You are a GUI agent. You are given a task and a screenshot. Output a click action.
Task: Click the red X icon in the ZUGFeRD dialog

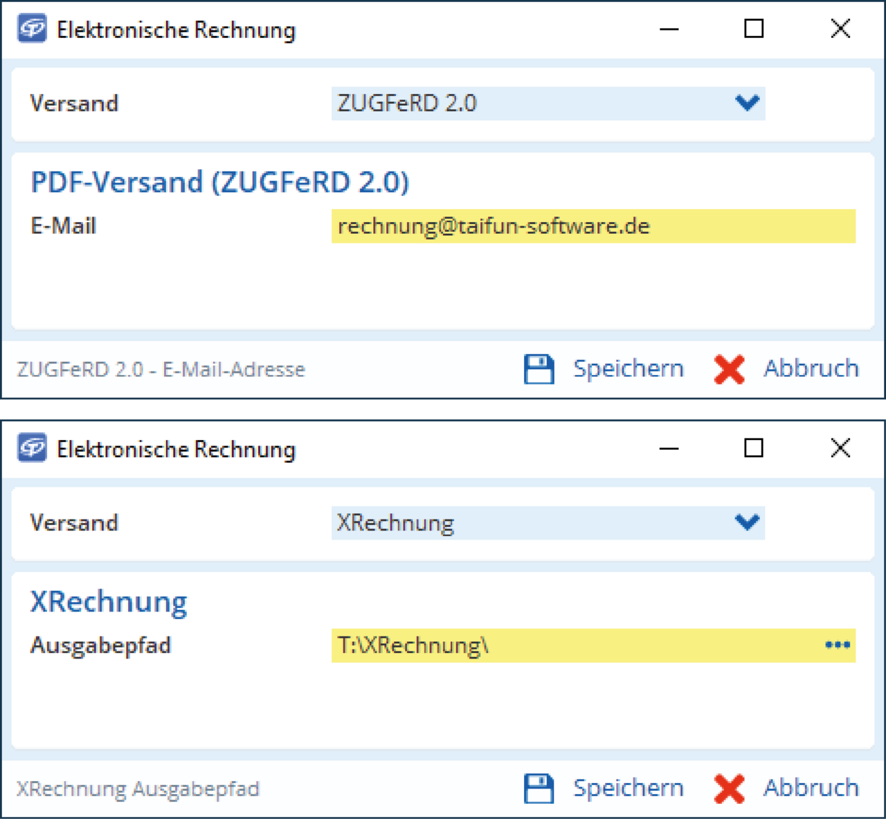729,369
